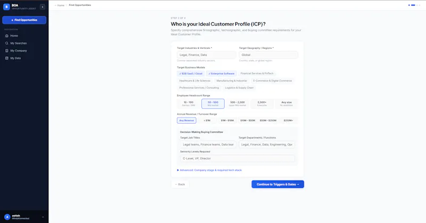426x223 pixels.
Task: Expand Advanced company stage & tech stack
Action: click(x=209, y=170)
